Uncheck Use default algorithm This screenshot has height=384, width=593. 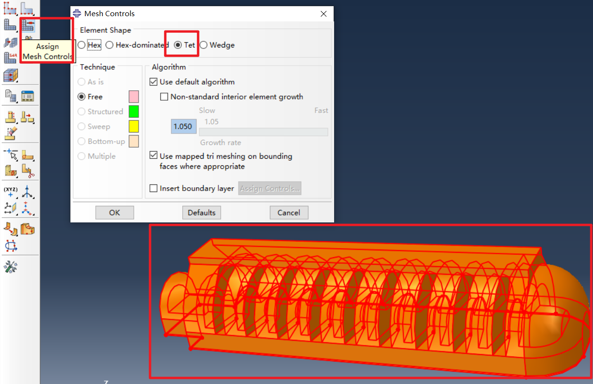coord(153,81)
